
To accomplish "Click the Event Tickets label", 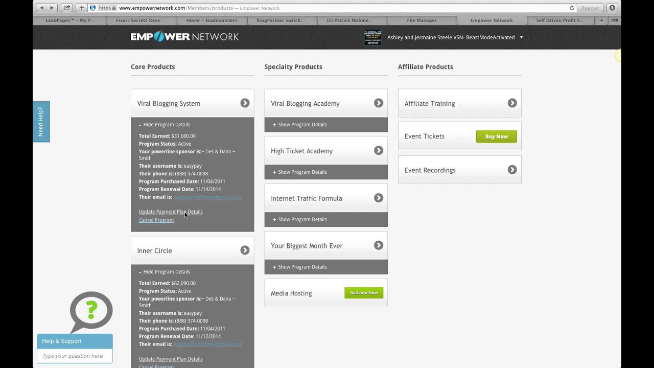I will pos(425,136).
